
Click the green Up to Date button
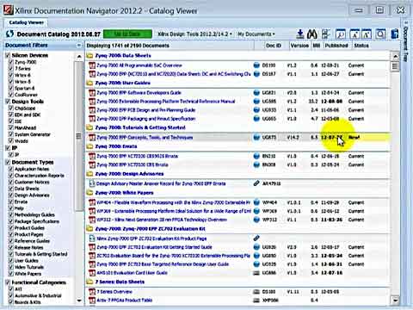tap(127, 34)
